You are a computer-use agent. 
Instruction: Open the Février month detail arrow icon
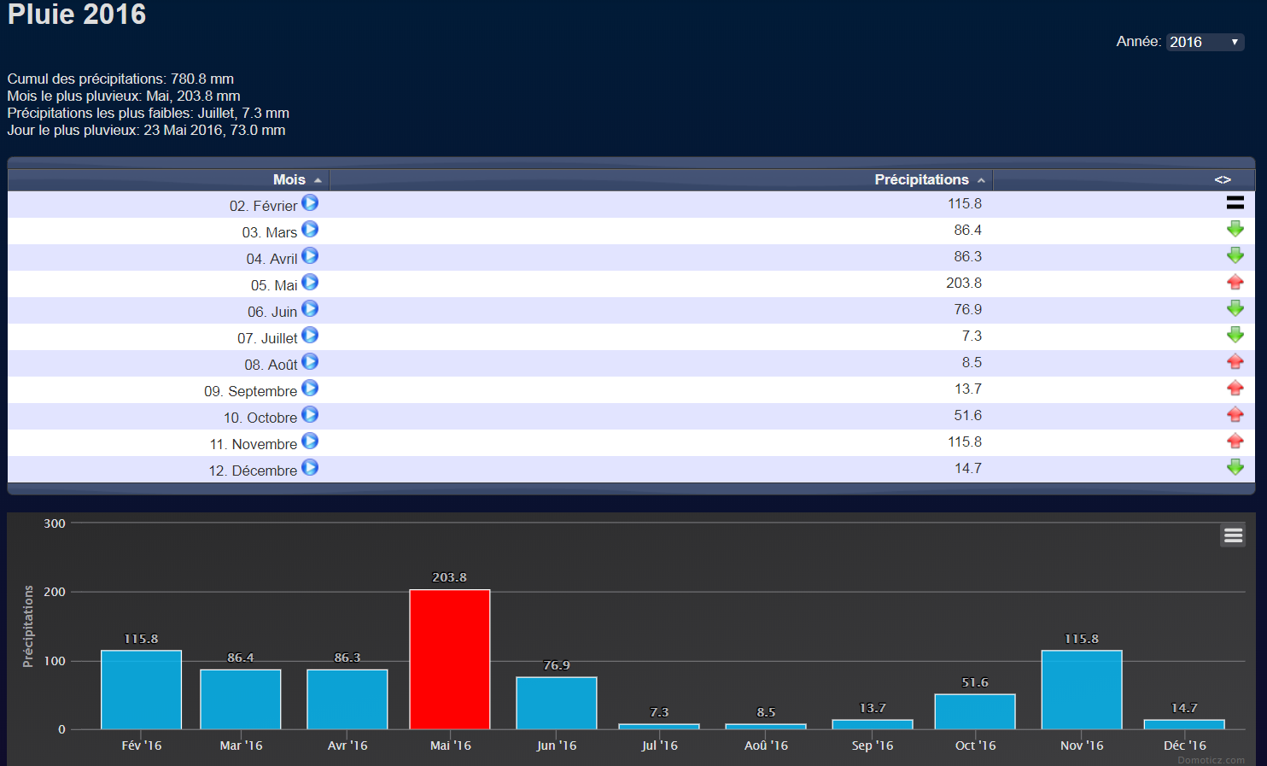click(310, 203)
